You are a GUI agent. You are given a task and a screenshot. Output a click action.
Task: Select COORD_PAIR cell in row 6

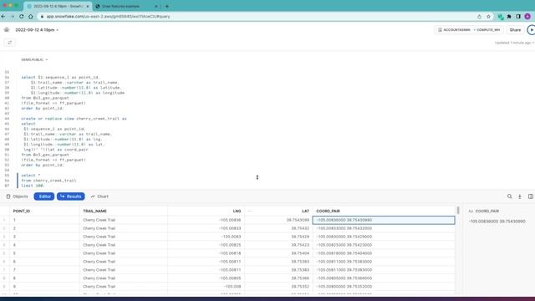pos(384,262)
